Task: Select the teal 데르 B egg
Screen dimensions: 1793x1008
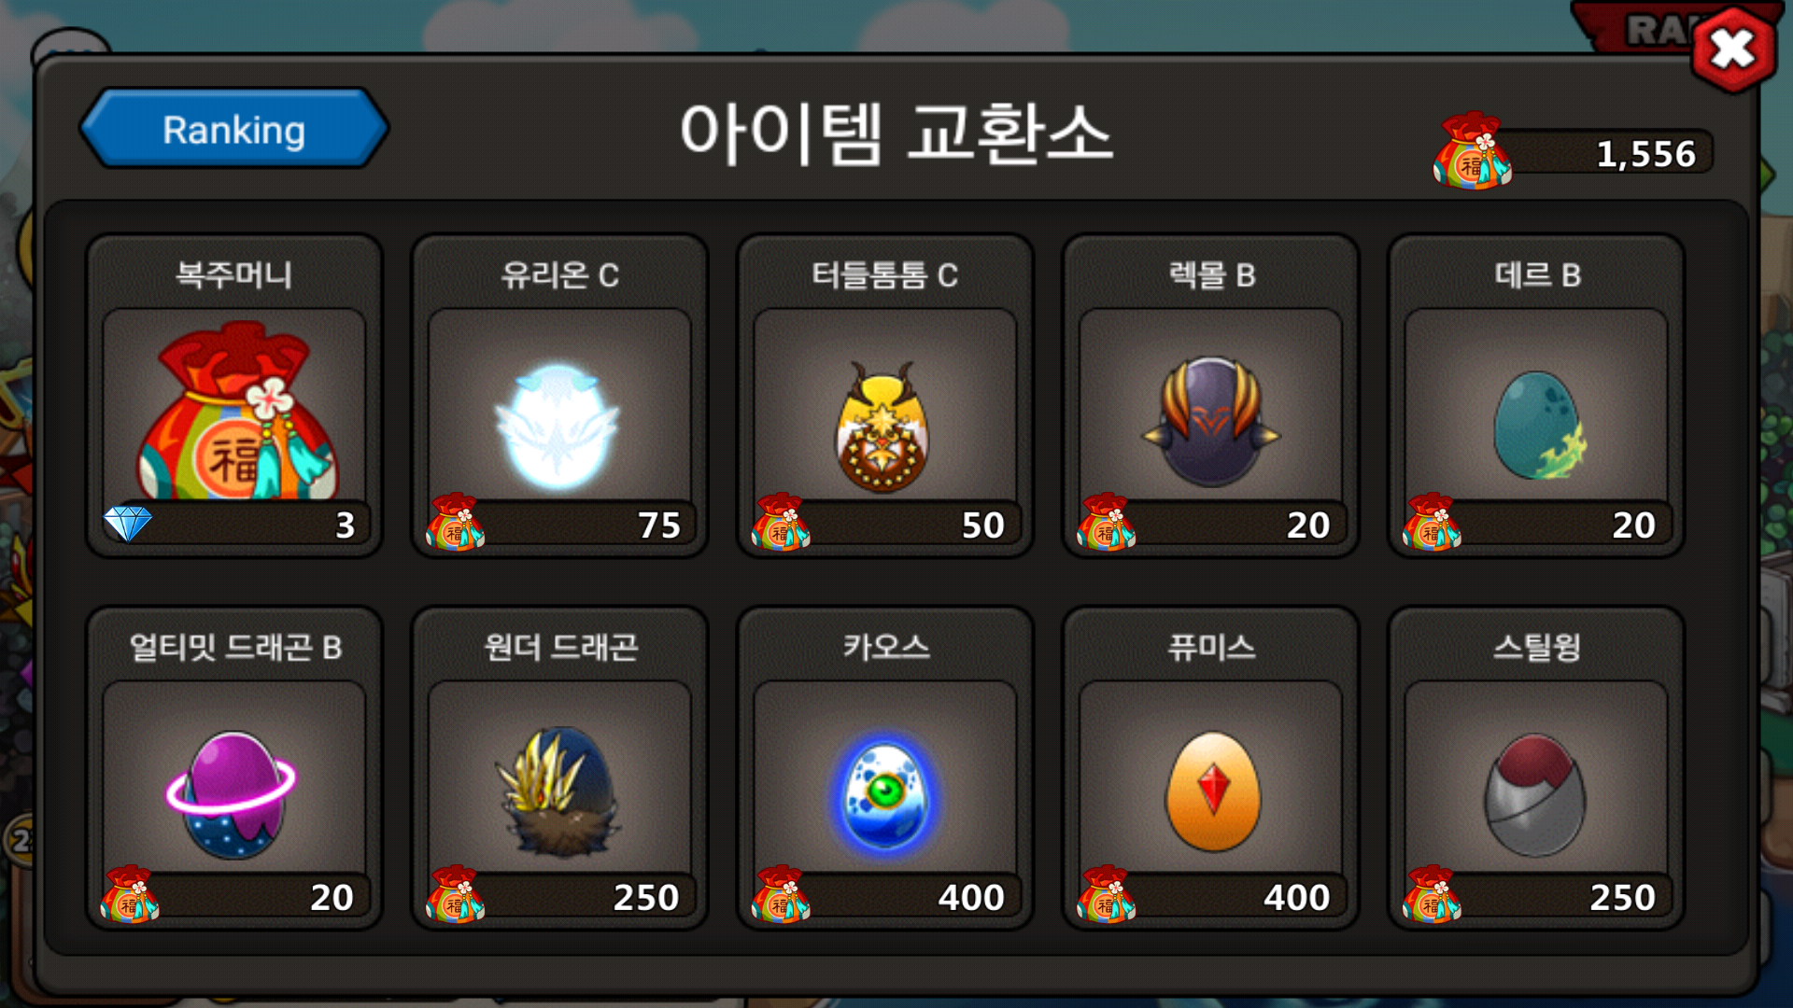Action: 1536,425
